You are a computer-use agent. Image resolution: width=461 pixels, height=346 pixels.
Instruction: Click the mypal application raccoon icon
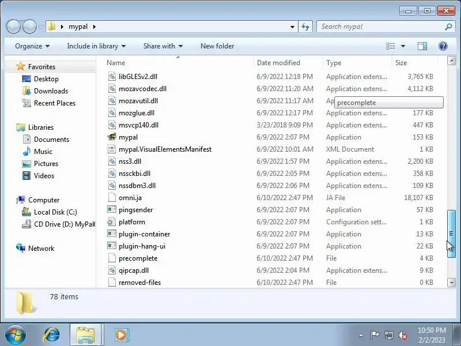coord(112,137)
